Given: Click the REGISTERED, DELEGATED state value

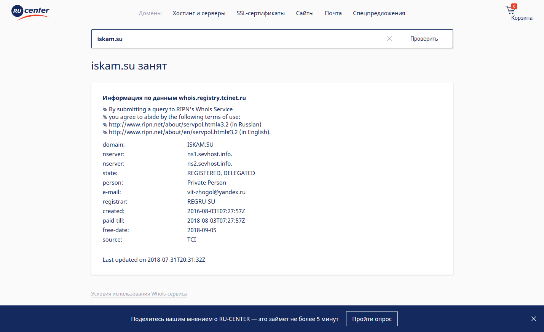Looking at the screenshot, I should click(221, 173).
